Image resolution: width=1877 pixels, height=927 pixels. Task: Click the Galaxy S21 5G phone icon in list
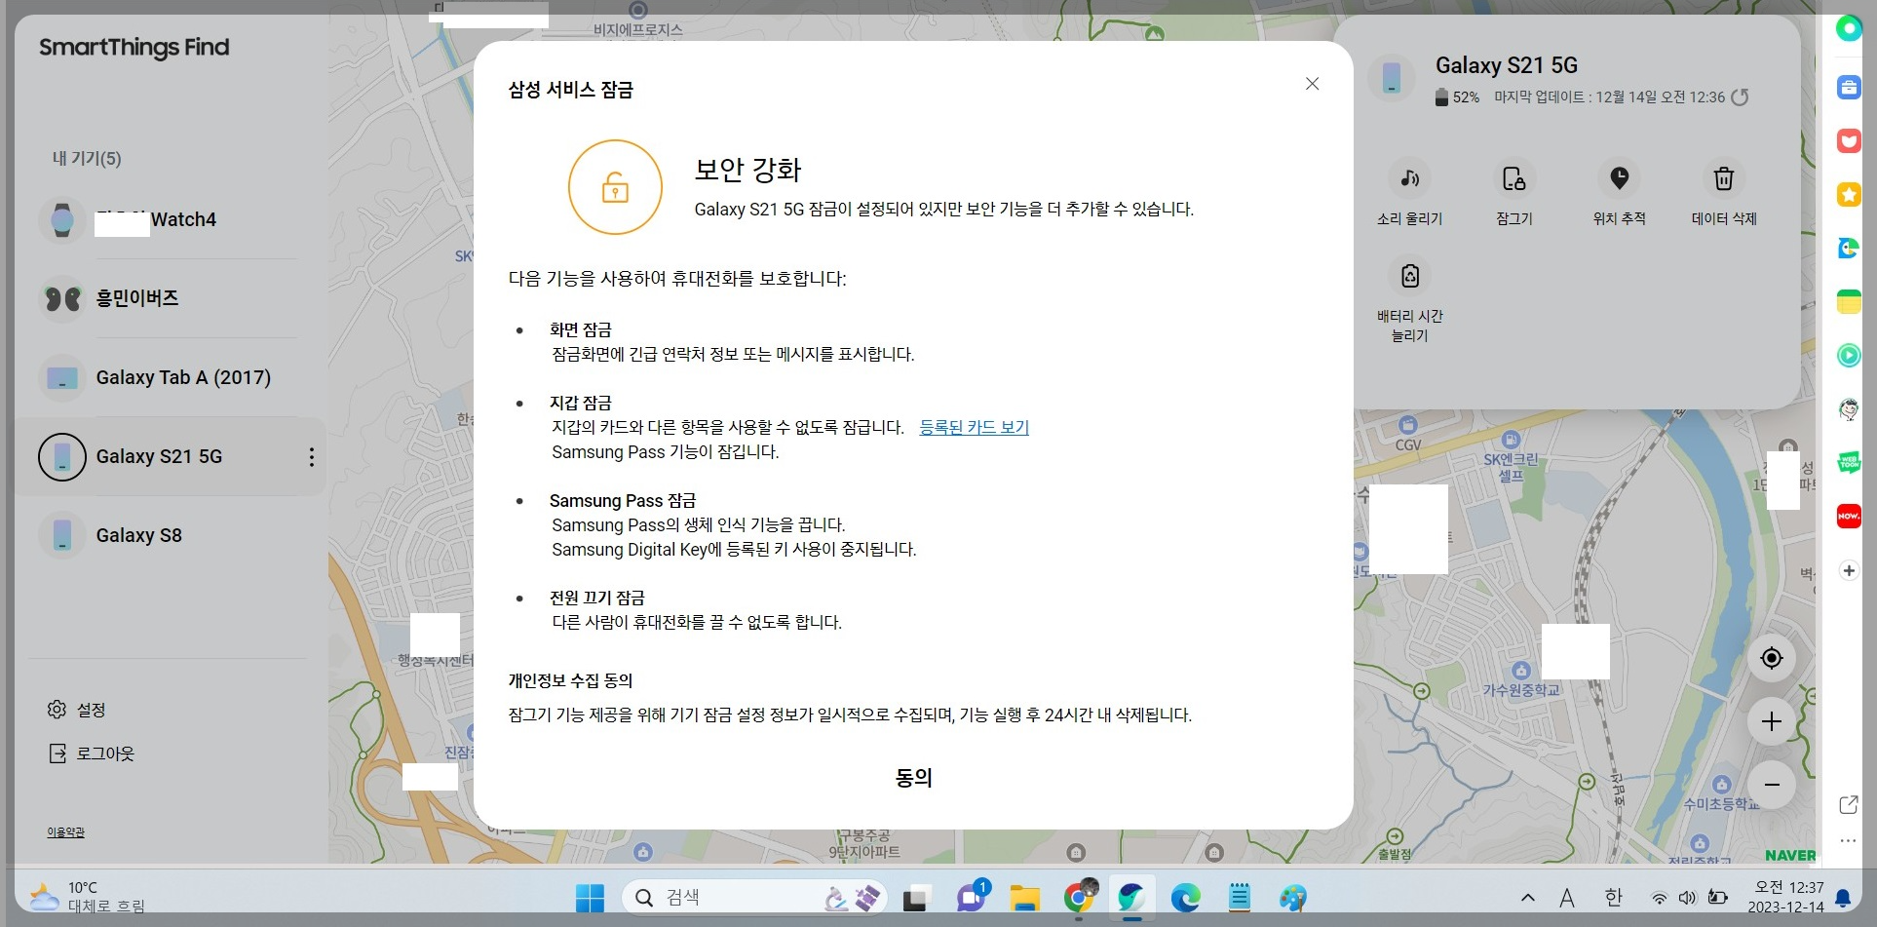(x=62, y=456)
